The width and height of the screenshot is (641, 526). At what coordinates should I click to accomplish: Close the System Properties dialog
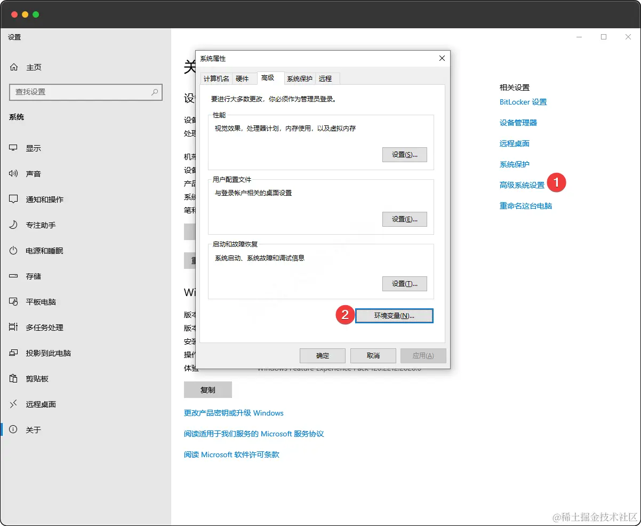point(442,58)
